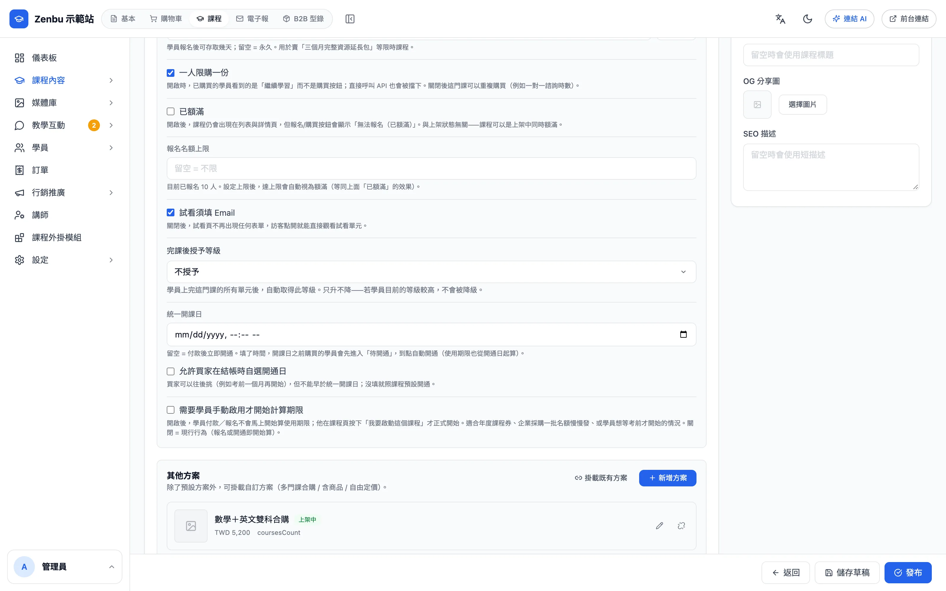This screenshot has height=591, width=946.
Task: Click 掛載既有方案 link
Action: (601, 478)
